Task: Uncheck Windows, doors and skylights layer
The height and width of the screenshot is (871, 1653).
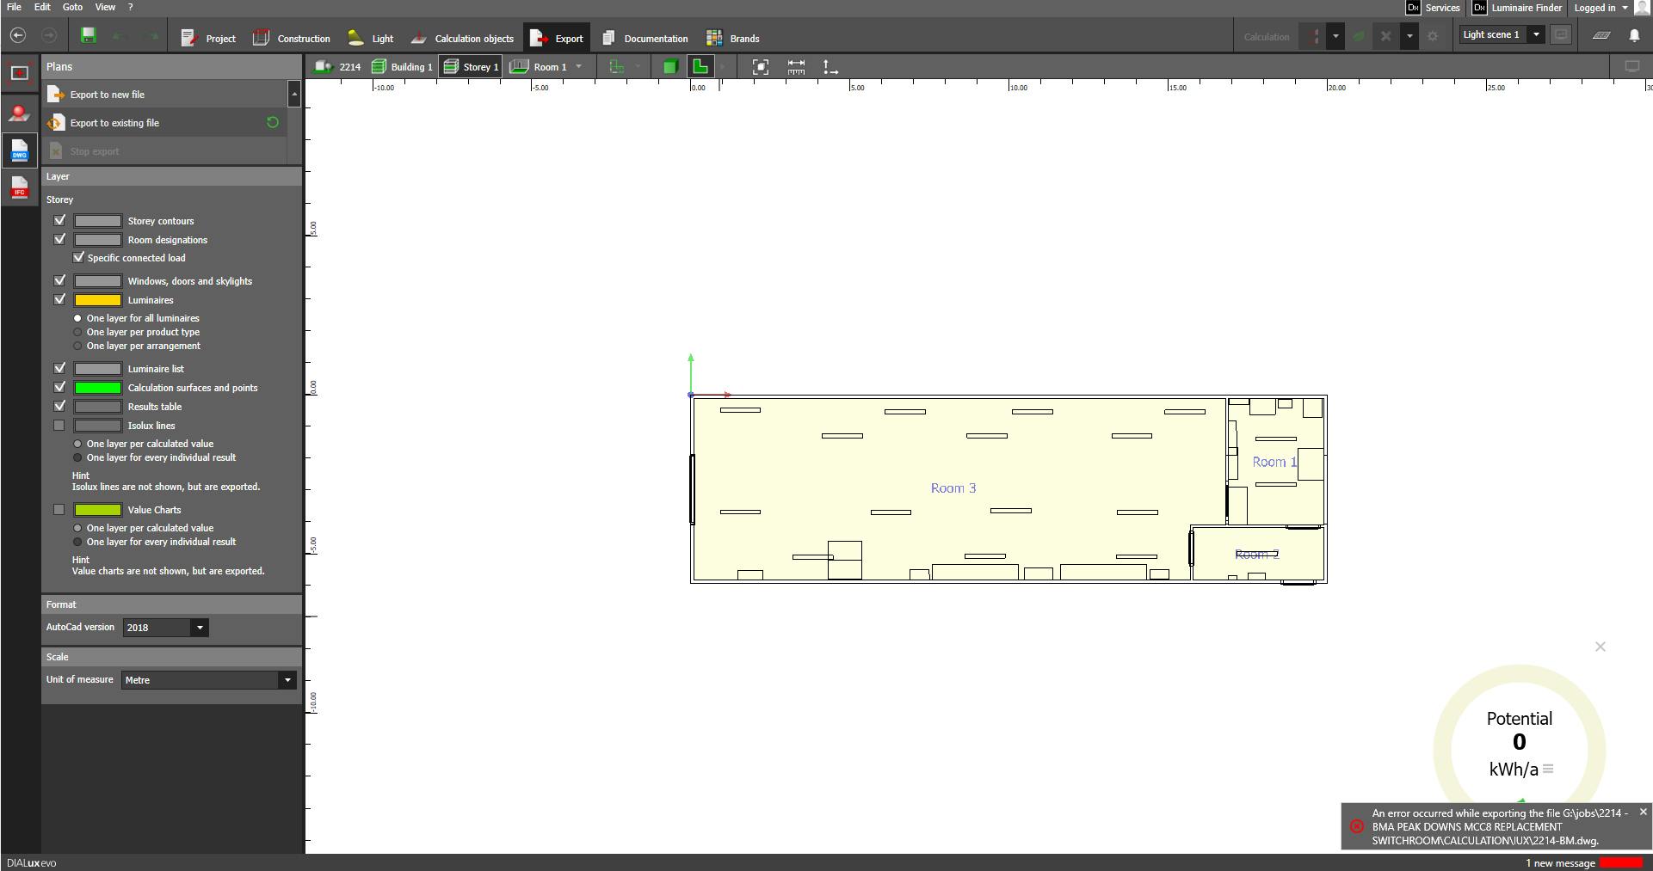Action: pos(59,281)
